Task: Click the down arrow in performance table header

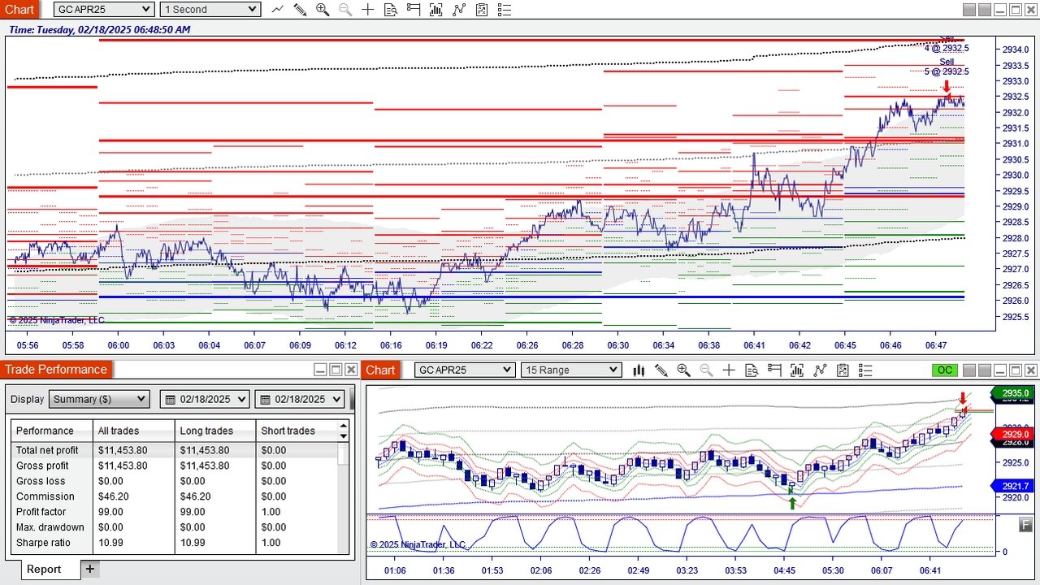Action: point(344,435)
